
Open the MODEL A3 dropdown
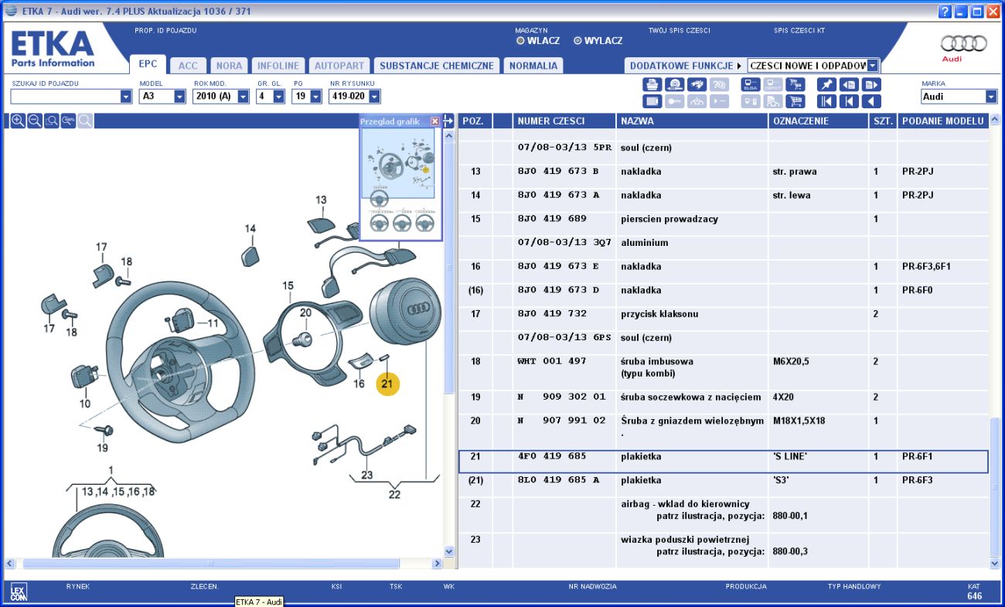click(x=179, y=97)
